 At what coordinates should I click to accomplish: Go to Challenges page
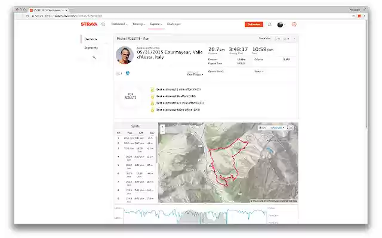(x=174, y=24)
